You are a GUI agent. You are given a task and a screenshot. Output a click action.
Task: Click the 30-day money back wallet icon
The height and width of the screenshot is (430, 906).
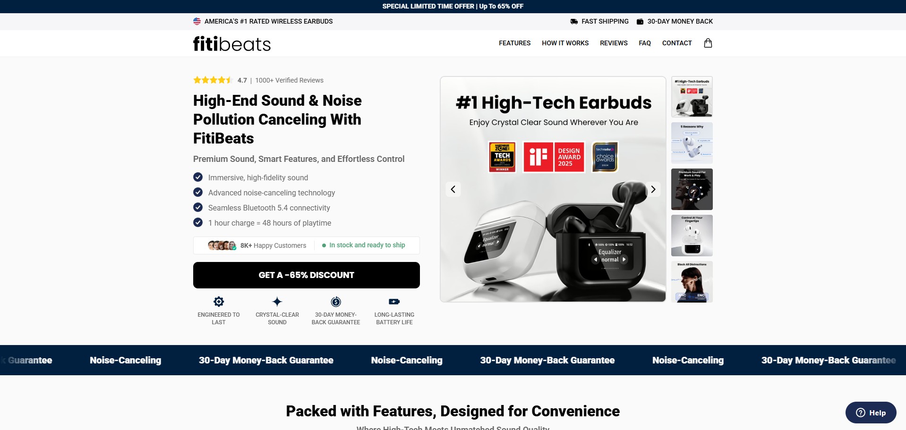[x=640, y=21]
